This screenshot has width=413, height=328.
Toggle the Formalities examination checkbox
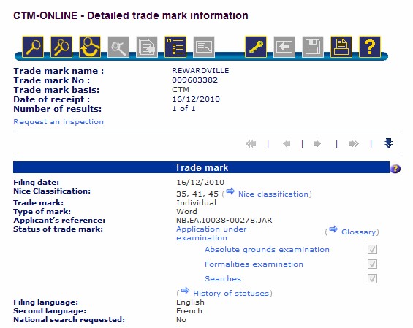click(x=372, y=264)
